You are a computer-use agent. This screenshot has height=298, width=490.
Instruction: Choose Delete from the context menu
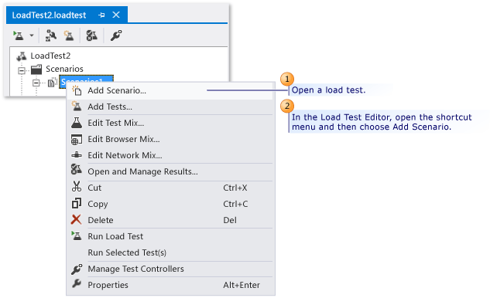coord(170,220)
